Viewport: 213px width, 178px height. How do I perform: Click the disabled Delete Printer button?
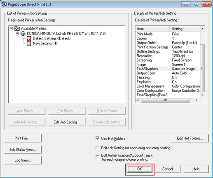click(107, 111)
